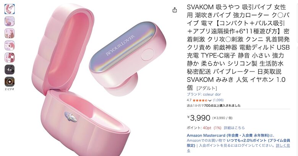The height and width of the screenshot is (156, 298).
Task: Select the second thumbnail with purple background
Action: click(x=10, y=21)
